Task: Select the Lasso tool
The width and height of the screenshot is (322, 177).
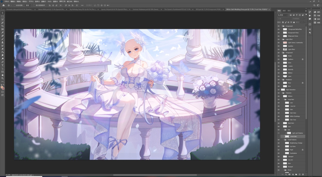Action: tap(3, 19)
